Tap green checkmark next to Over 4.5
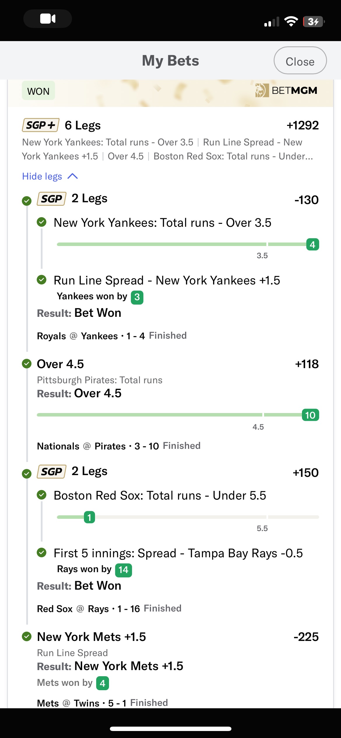 click(27, 364)
